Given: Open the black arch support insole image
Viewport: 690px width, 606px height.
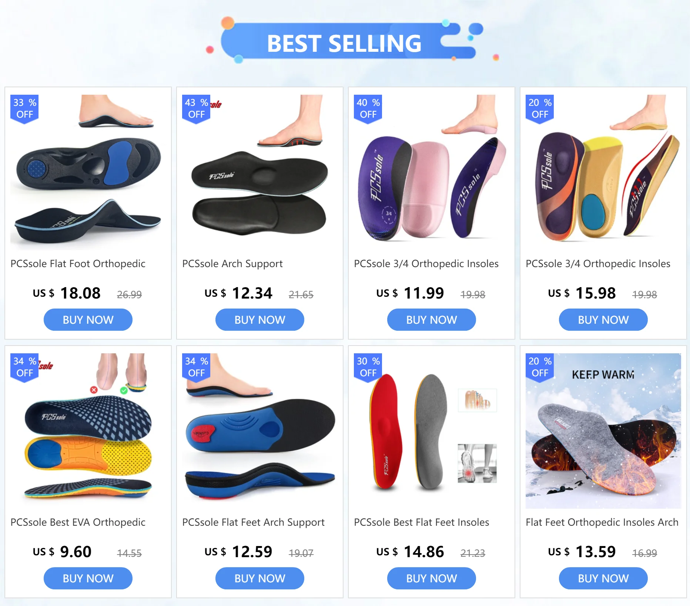Looking at the screenshot, I should (x=260, y=172).
